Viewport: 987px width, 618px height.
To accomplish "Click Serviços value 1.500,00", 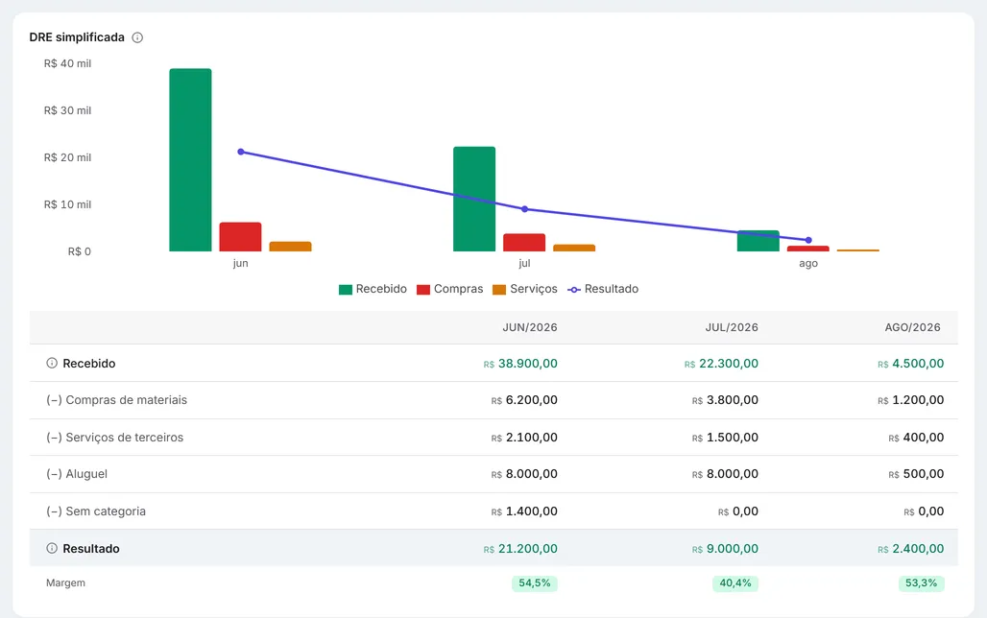I will tap(725, 438).
